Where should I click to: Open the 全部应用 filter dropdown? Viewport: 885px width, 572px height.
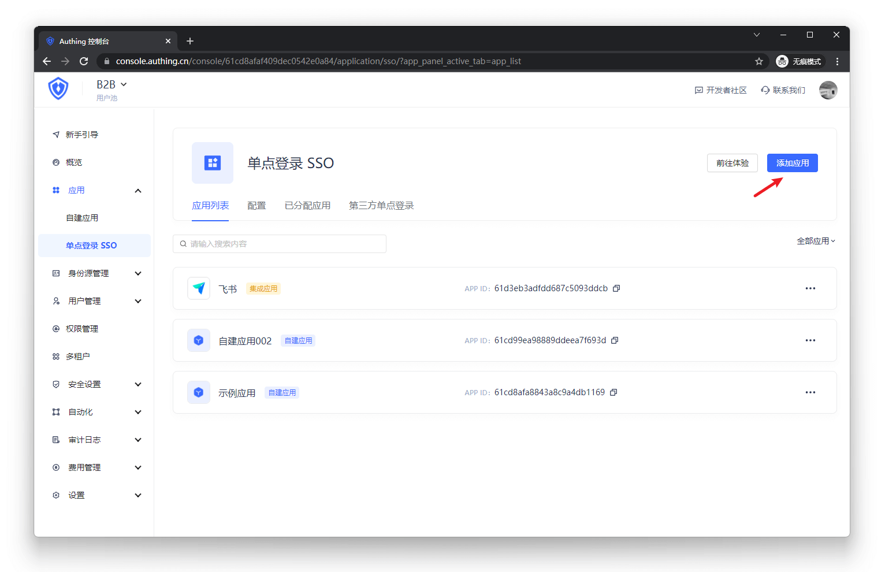(816, 241)
